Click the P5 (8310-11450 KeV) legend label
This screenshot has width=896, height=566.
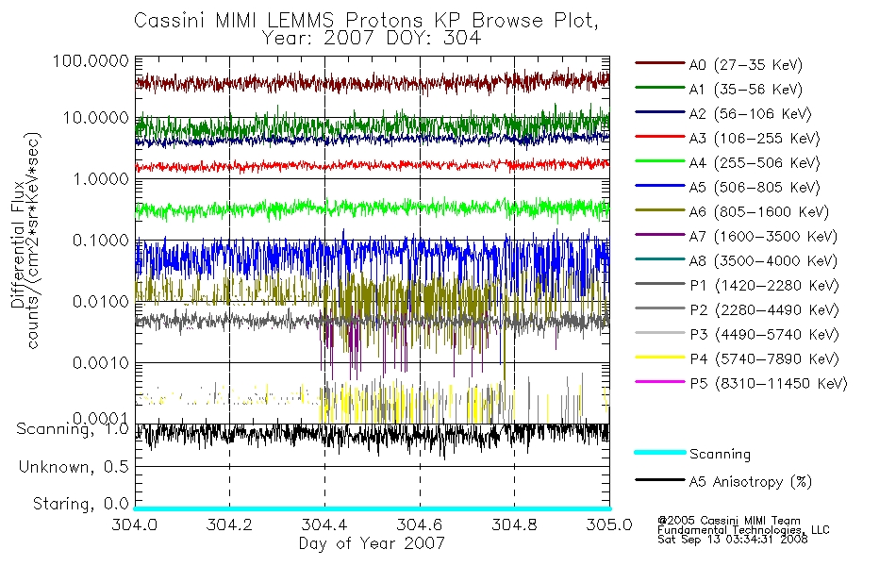769,384
